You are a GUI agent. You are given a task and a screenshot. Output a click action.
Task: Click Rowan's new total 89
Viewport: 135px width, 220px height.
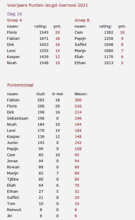click(77, 167)
